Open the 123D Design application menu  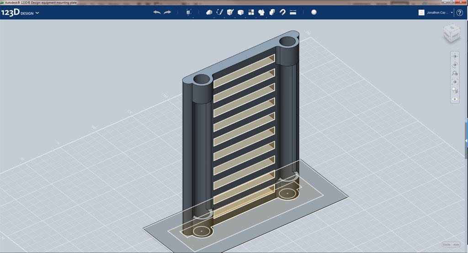coord(20,12)
